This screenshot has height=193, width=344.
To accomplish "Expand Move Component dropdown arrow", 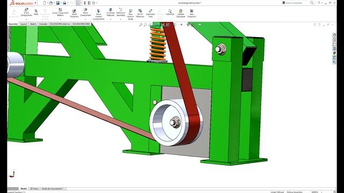I will [85, 19].
